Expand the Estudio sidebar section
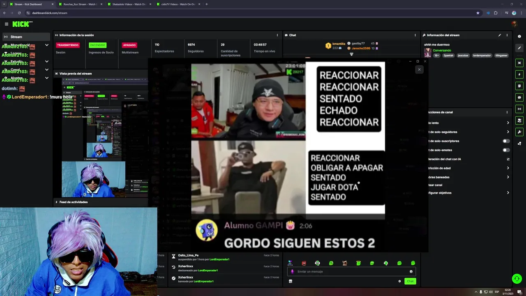 (x=46, y=62)
